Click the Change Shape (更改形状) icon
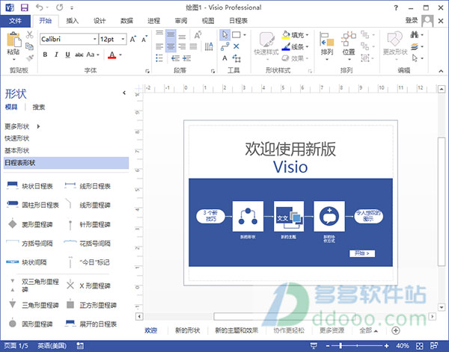The height and width of the screenshot is (352, 449). tap(395, 39)
